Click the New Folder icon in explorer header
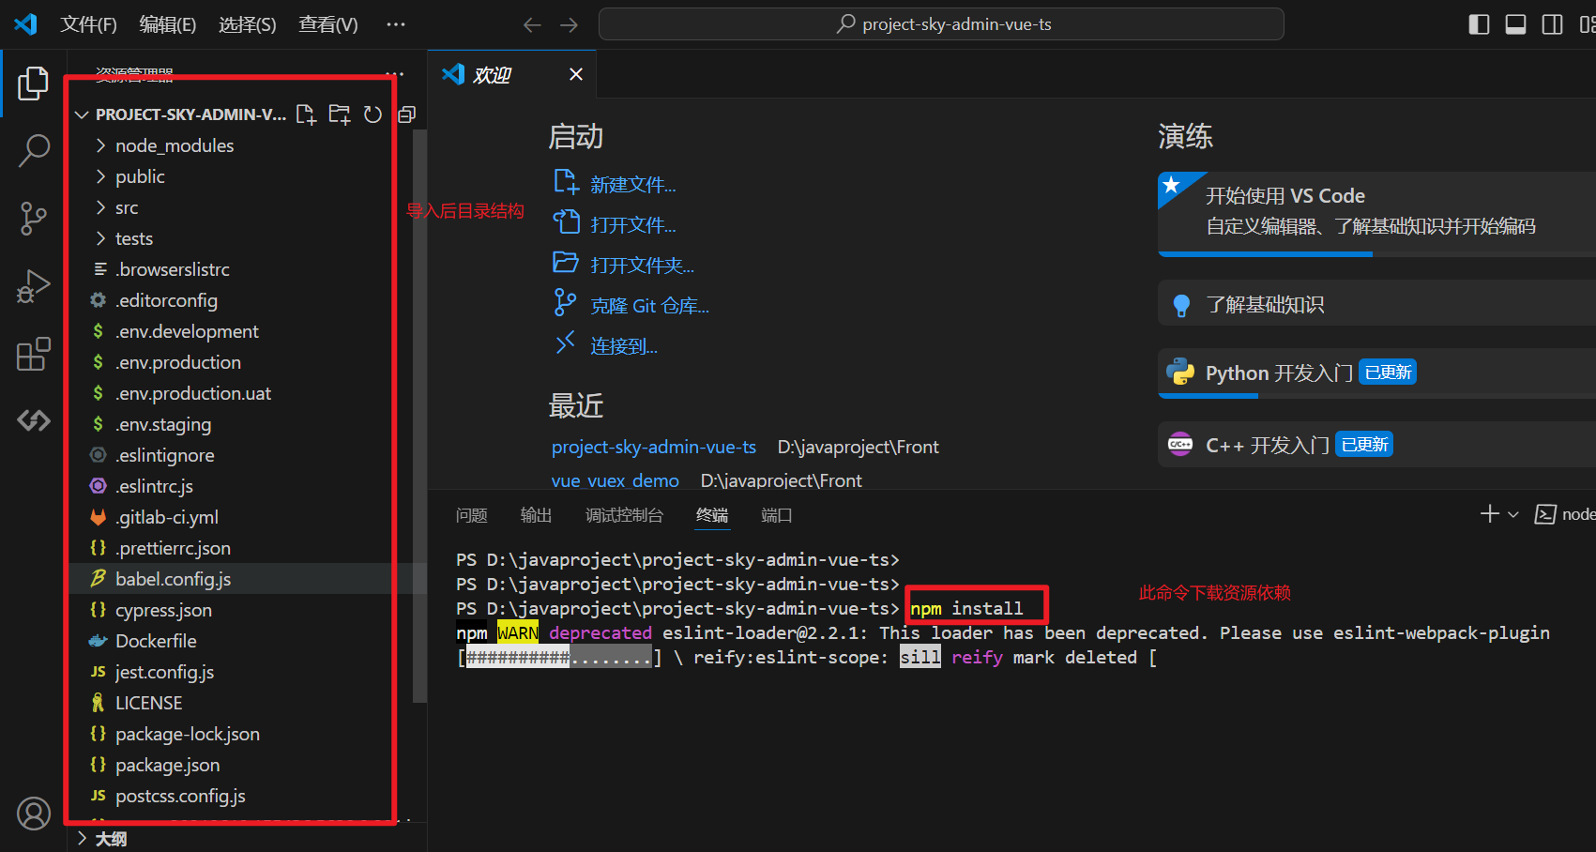 point(340,114)
